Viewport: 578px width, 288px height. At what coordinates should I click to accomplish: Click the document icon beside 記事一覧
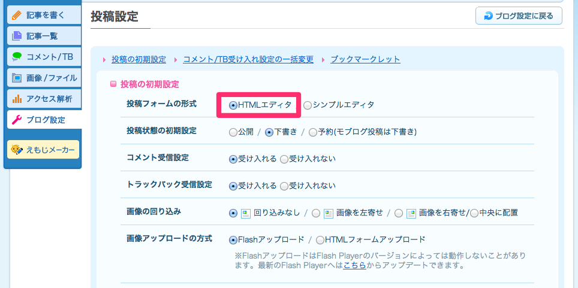(17, 36)
